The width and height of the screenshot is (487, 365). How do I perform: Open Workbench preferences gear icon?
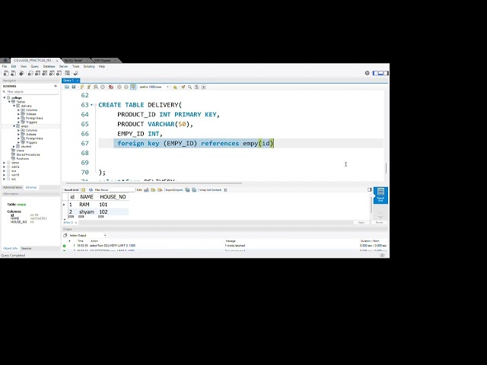[367, 73]
